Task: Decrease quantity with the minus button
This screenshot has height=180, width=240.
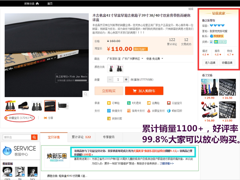Action: (x=110, y=79)
